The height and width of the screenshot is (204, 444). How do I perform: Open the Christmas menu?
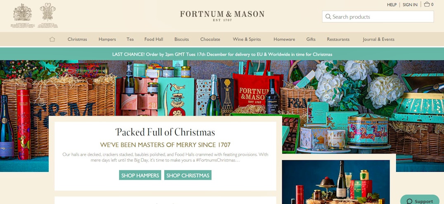point(77,39)
